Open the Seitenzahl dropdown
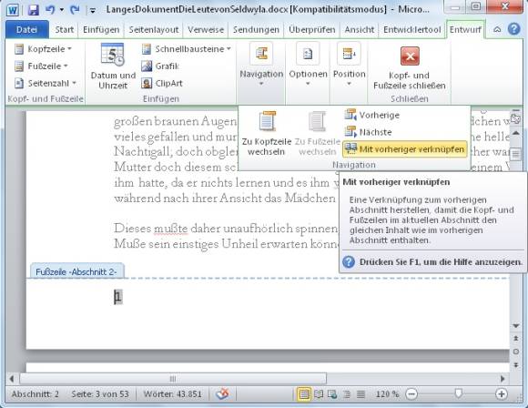 click(46, 83)
